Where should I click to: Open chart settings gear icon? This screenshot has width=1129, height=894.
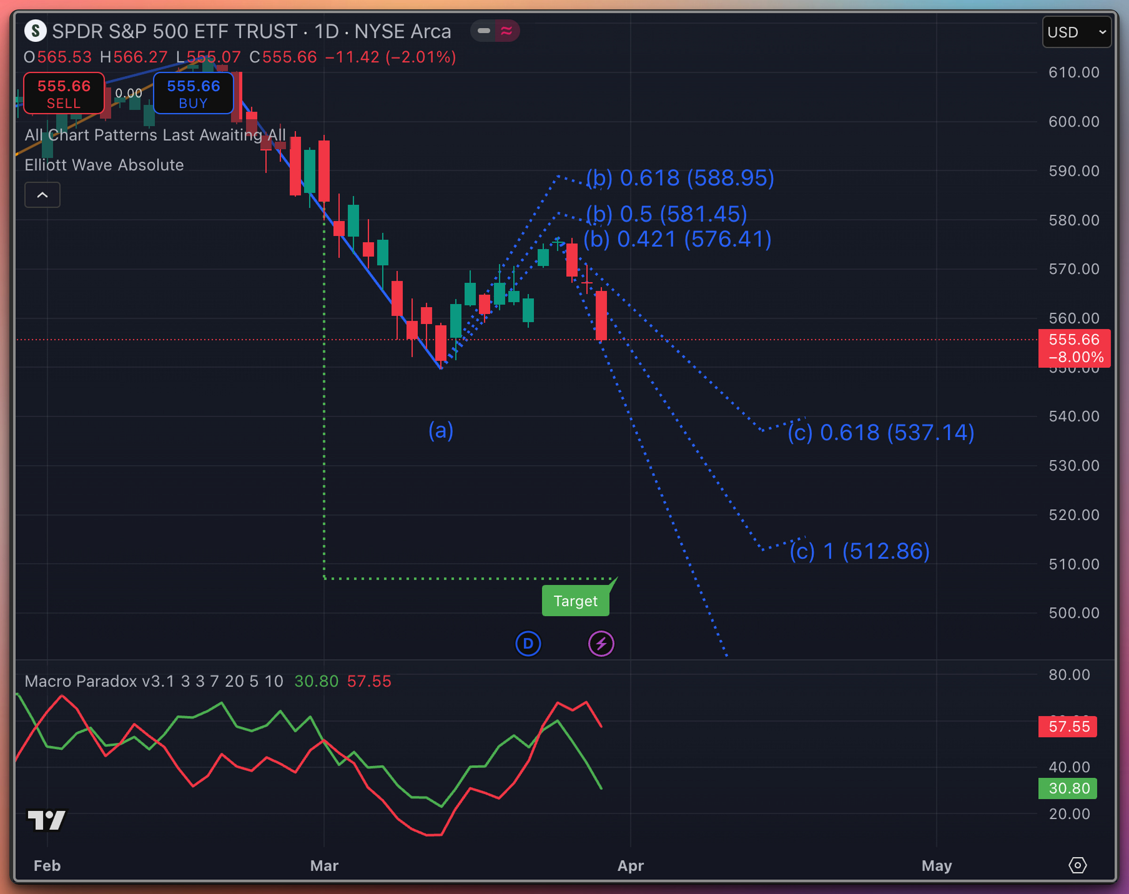[1077, 865]
